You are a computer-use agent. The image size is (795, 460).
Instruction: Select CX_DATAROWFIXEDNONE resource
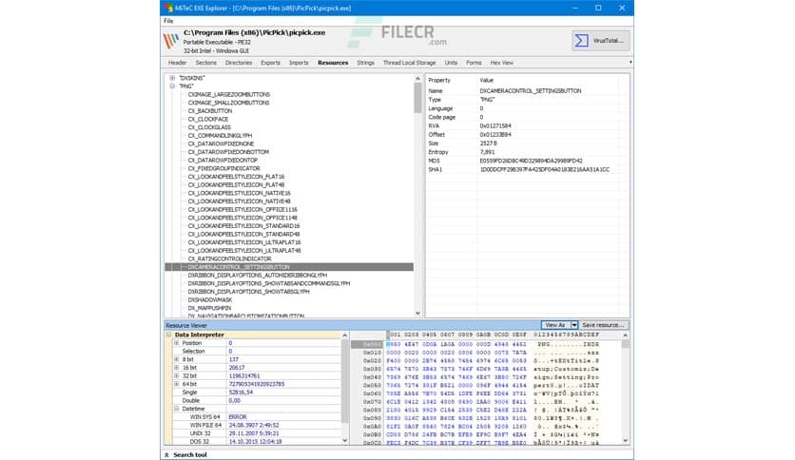coord(221,144)
